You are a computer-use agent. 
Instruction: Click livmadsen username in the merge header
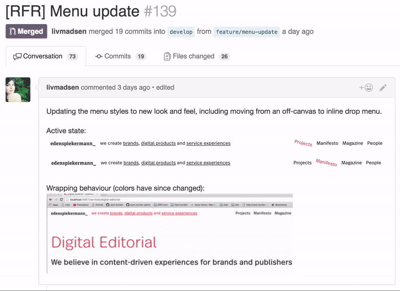69,32
